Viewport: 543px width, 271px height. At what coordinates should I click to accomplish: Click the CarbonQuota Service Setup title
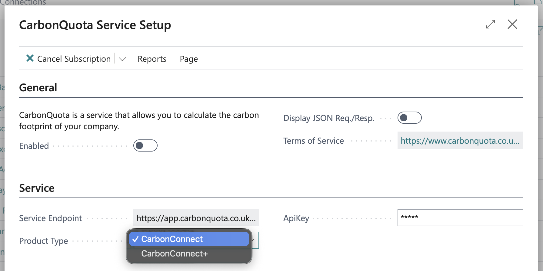[x=95, y=25]
